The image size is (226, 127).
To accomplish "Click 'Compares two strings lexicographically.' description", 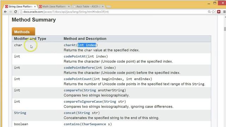I will 96,95.
